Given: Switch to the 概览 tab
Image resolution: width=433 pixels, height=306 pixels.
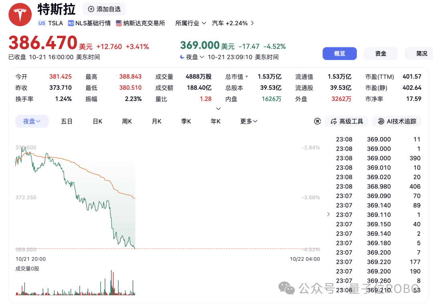Looking at the screenshot, I should coord(340,53).
